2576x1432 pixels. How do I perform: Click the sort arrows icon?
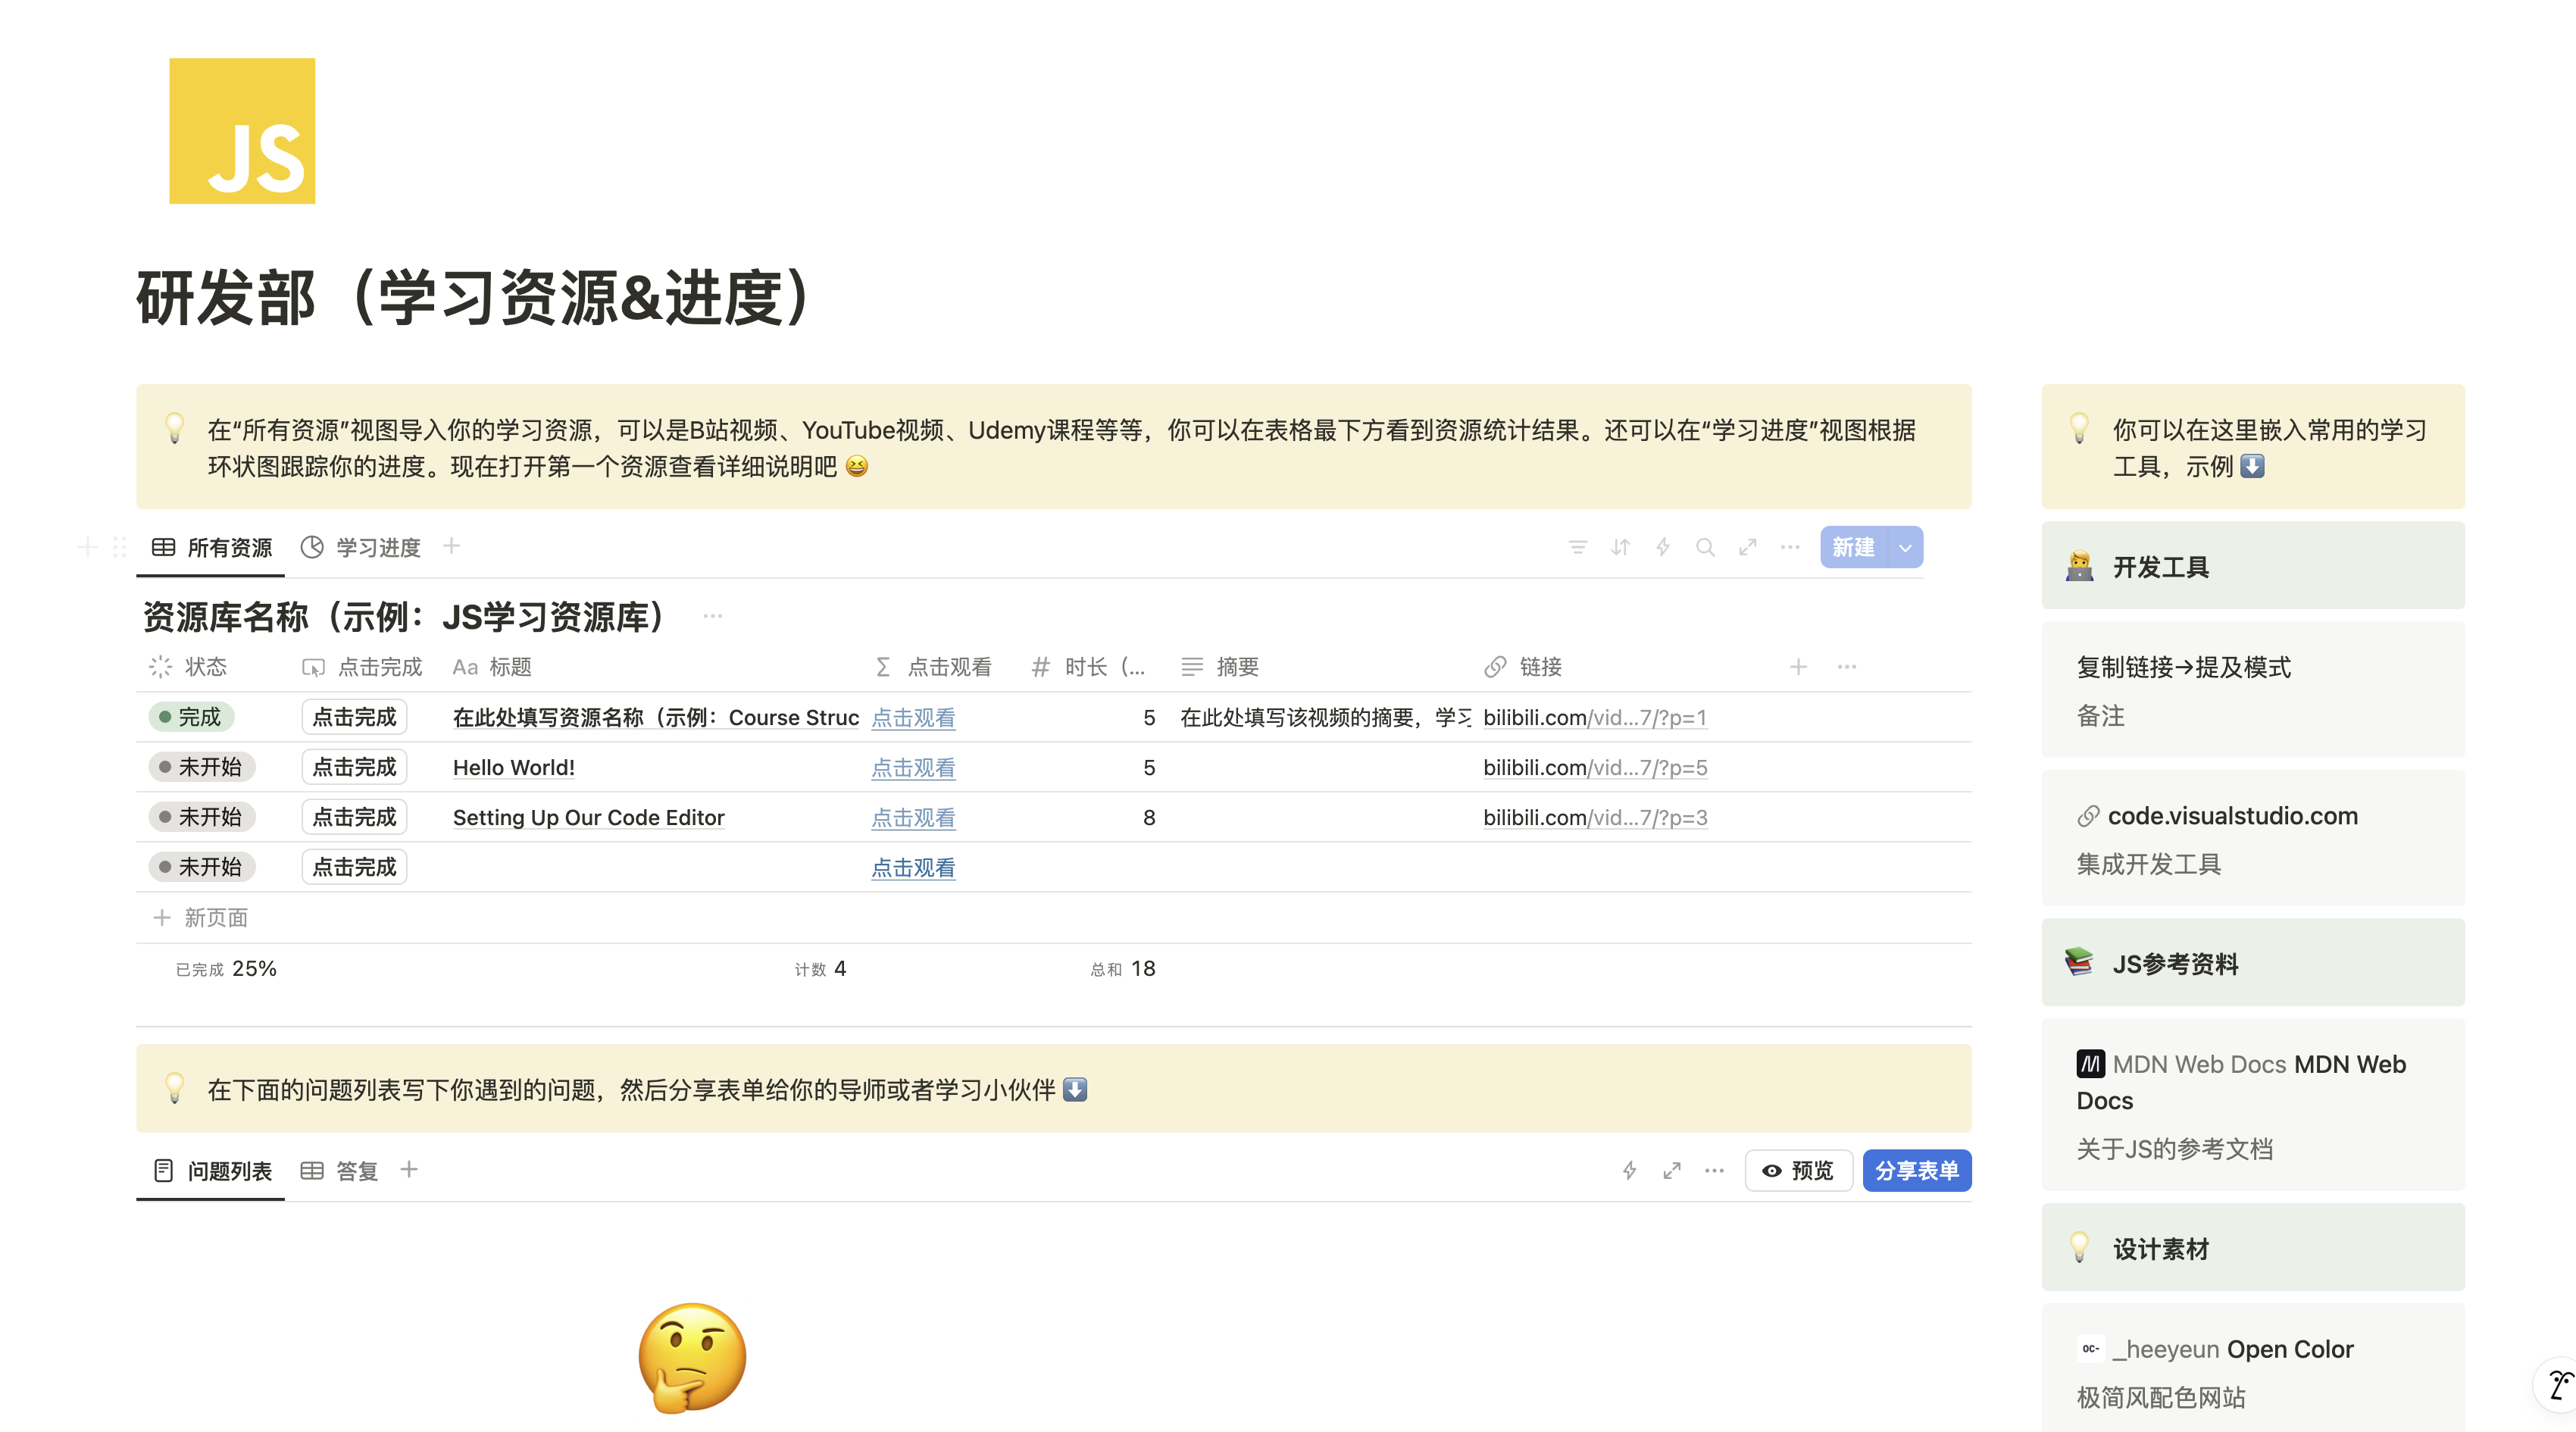(x=1620, y=547)
